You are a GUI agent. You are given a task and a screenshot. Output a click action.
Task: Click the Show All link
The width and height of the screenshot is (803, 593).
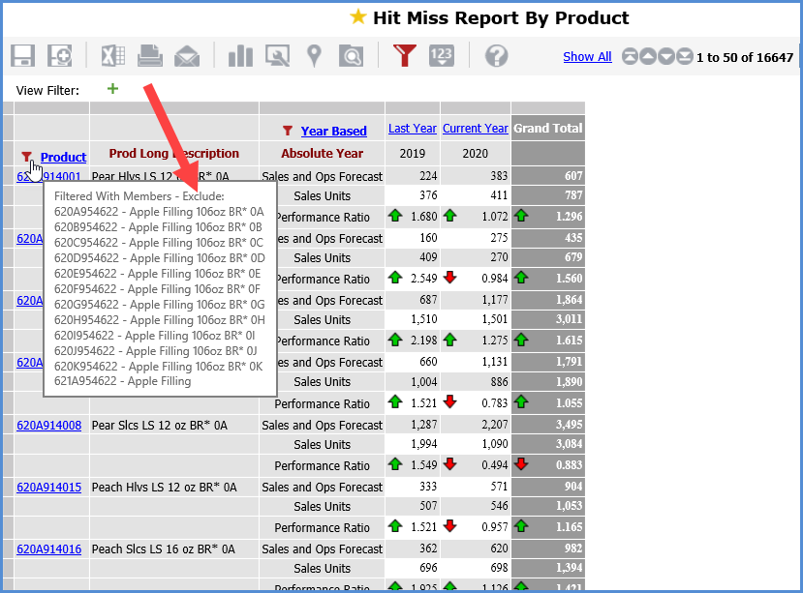(587, 57)
